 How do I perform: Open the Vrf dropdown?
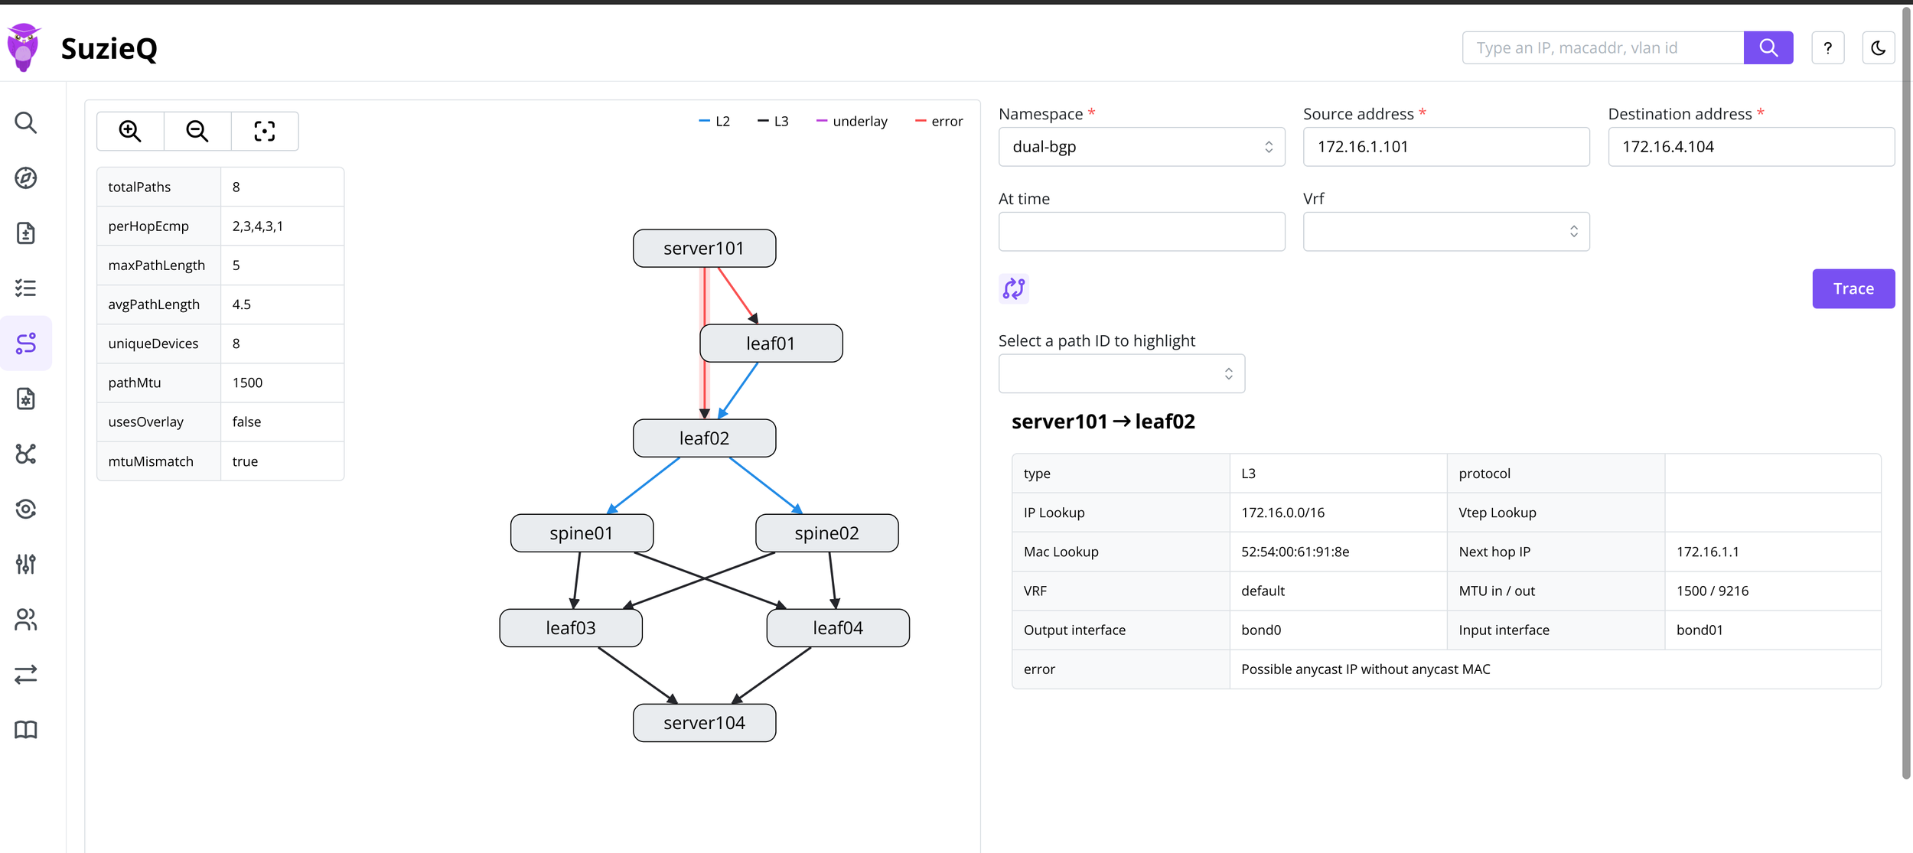tap(1445, 232)
